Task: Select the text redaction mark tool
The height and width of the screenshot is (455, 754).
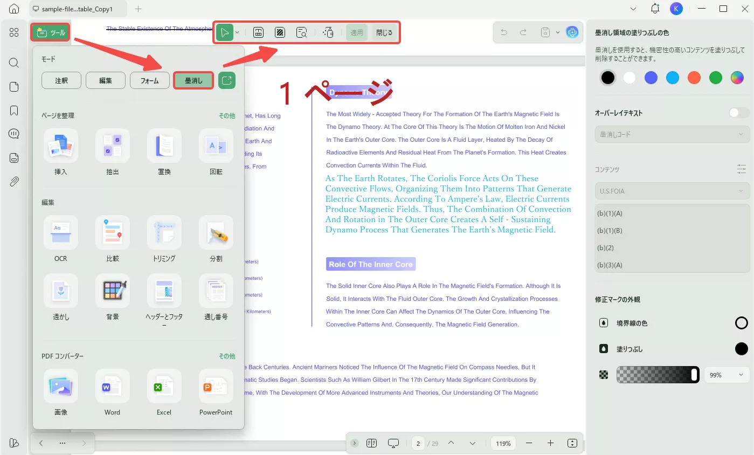Action: tap(258, 32)
